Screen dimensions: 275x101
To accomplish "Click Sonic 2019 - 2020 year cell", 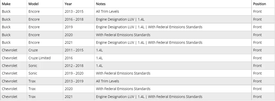I will pos(79,73).
